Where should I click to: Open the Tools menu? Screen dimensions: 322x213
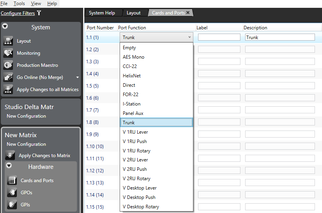click(19, 4)
